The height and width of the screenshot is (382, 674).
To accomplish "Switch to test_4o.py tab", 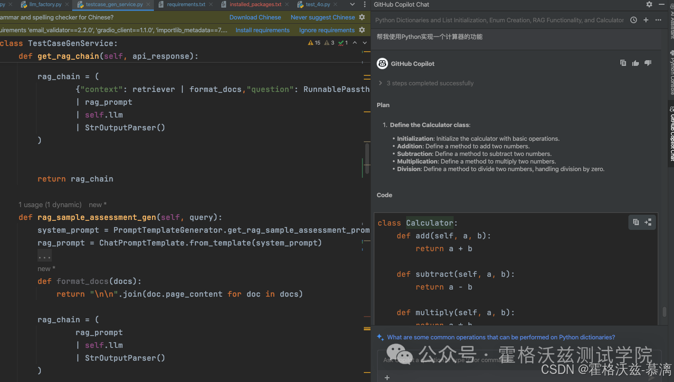I will coord(318,4).
